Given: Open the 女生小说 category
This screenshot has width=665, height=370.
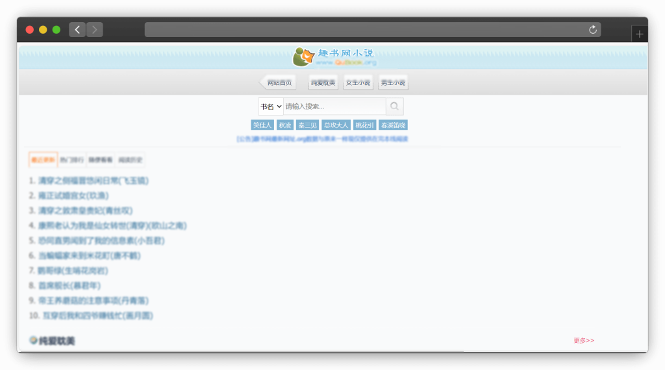Looking at the screenshot, I should 358,82.
